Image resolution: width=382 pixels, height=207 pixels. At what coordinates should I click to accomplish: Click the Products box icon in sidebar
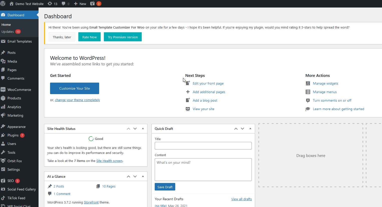(x=3, y=98)
